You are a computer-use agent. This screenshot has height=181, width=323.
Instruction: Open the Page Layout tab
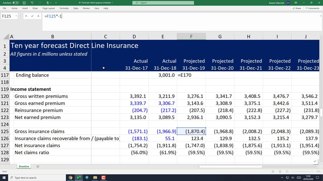[x=49, y=8]
